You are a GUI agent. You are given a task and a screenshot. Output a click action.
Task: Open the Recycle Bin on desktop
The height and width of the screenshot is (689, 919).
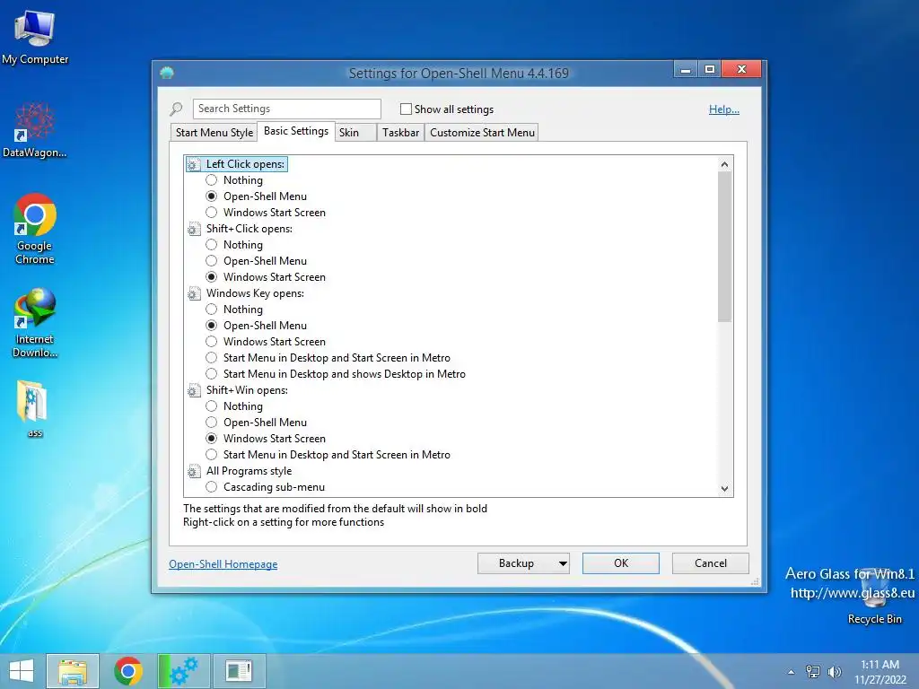[874, 597]
